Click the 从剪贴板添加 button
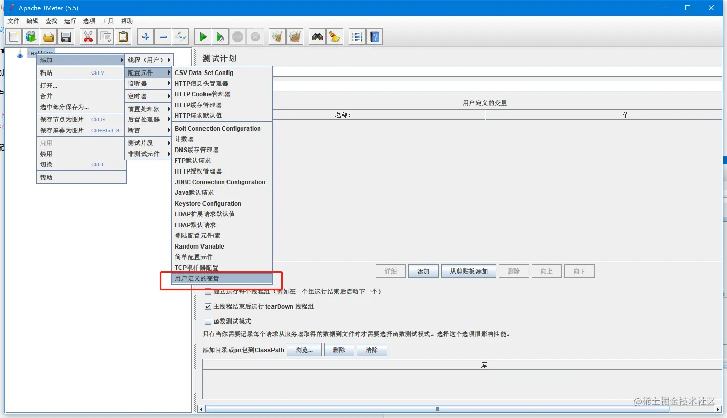727x418 pixels. [469, 271]
